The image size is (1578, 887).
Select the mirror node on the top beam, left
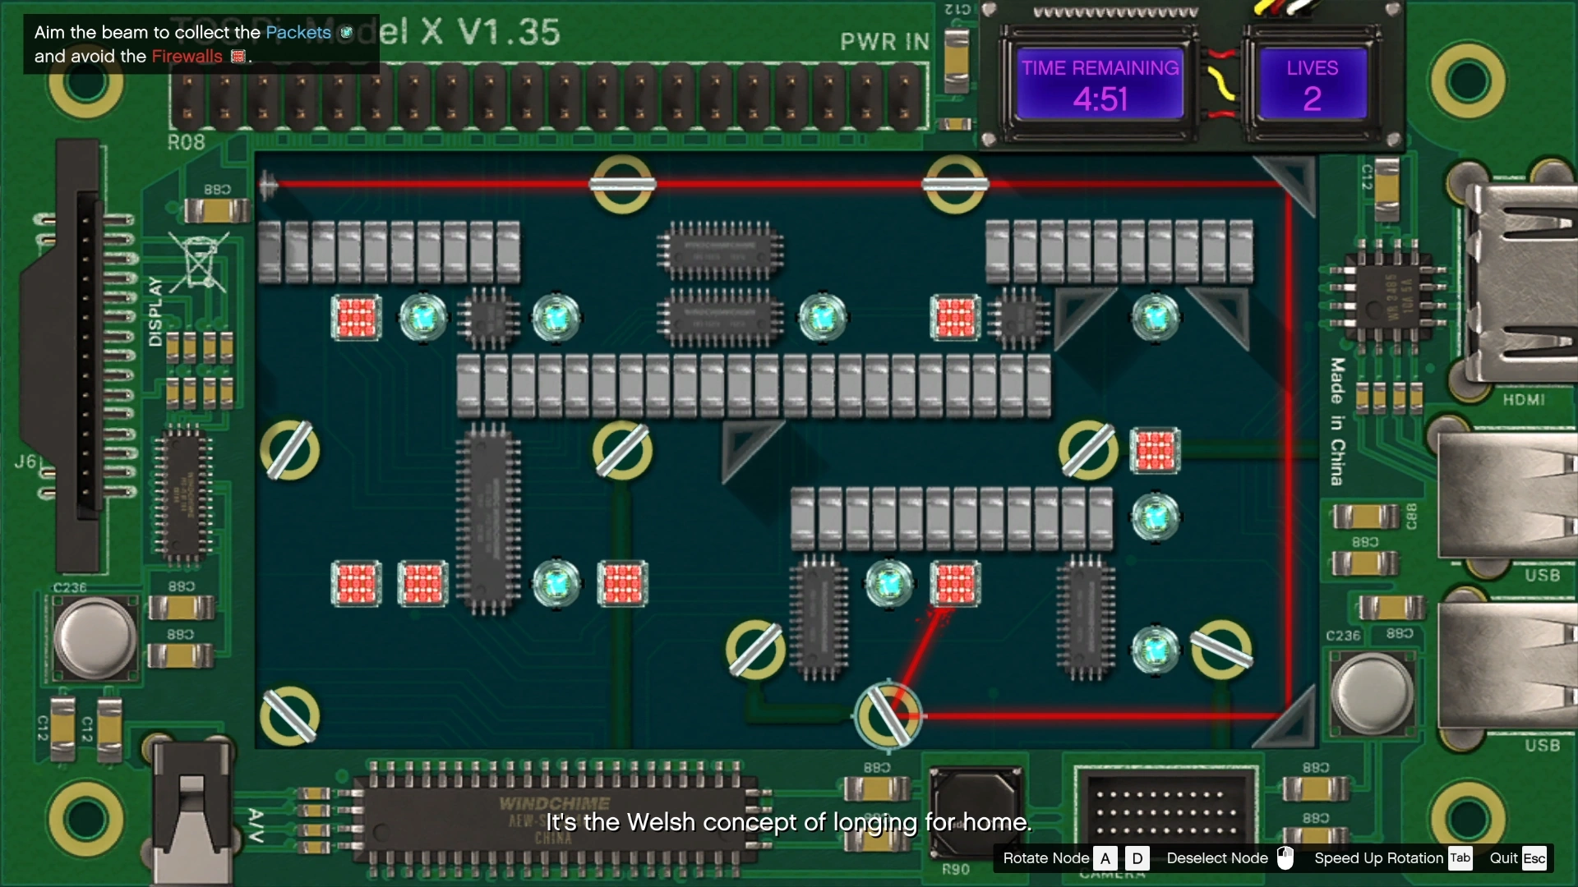pos(622,184)
